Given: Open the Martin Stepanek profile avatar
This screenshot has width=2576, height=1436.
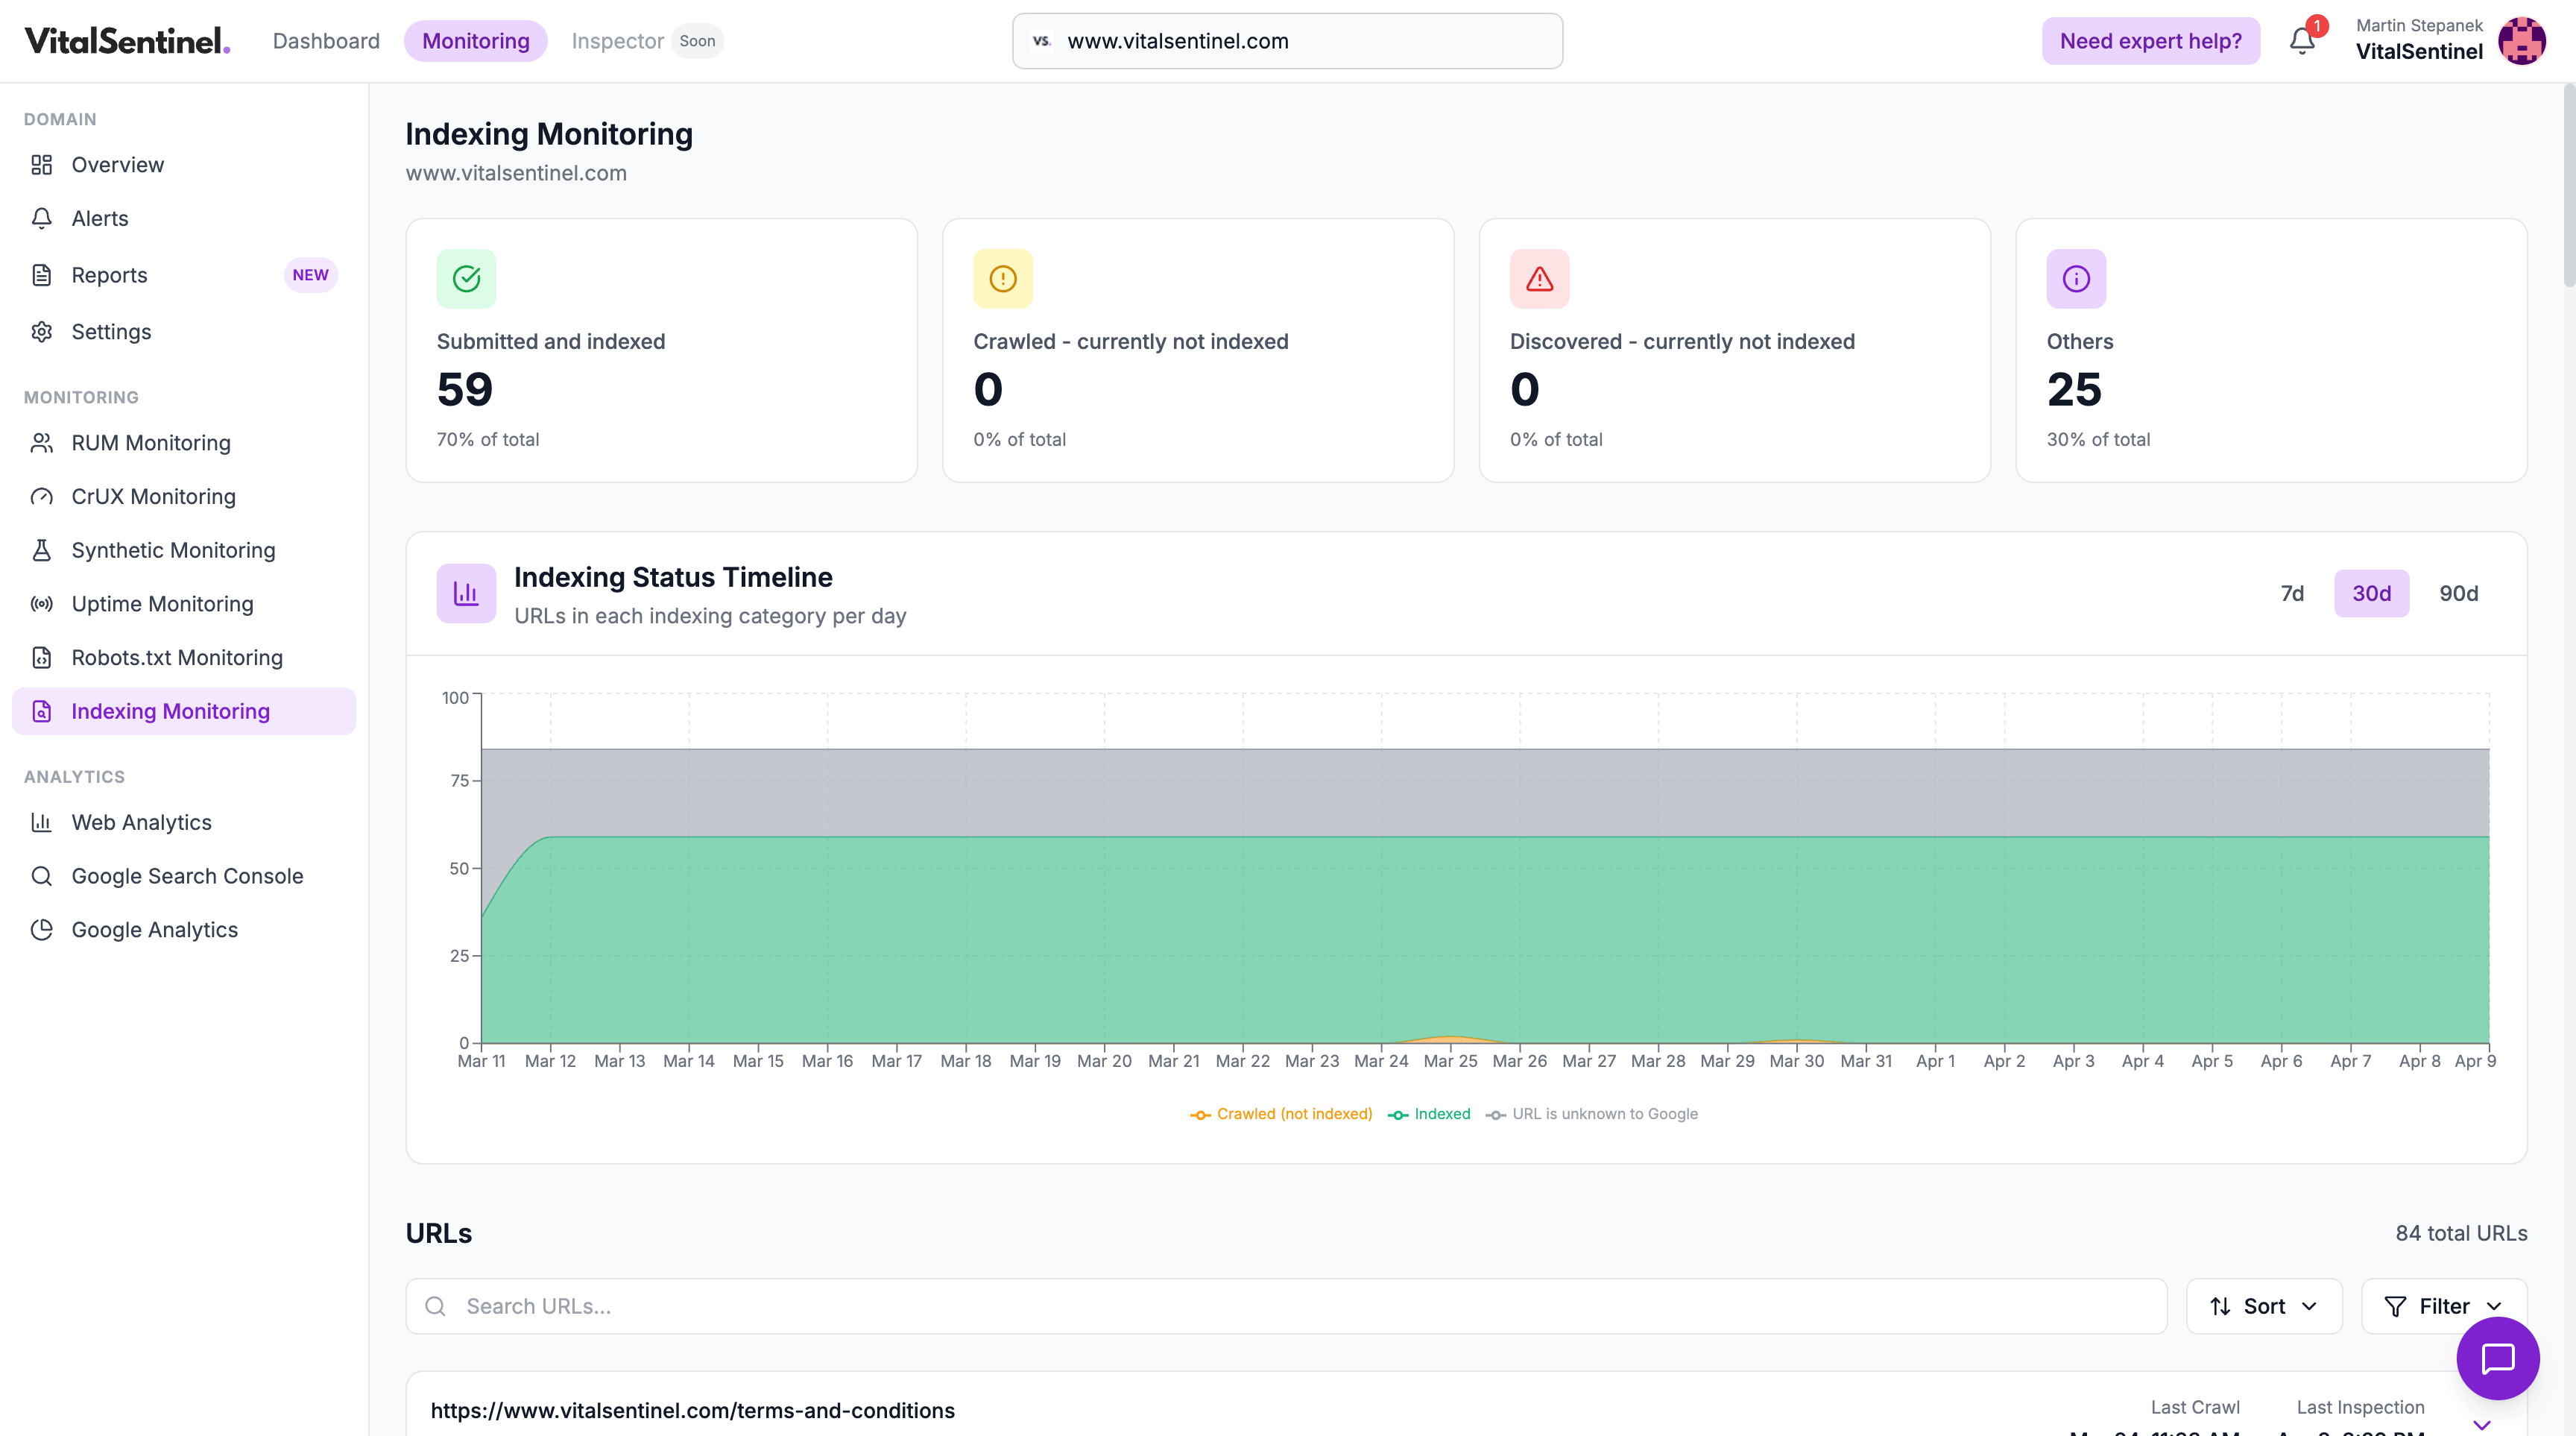Looking at the screenshot, I should pyautogui.click(x=2522, y=41).
